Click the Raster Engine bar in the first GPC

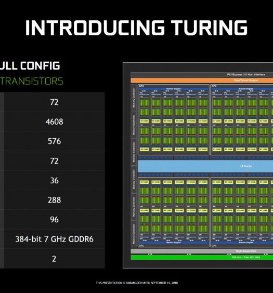pos(174,89)
